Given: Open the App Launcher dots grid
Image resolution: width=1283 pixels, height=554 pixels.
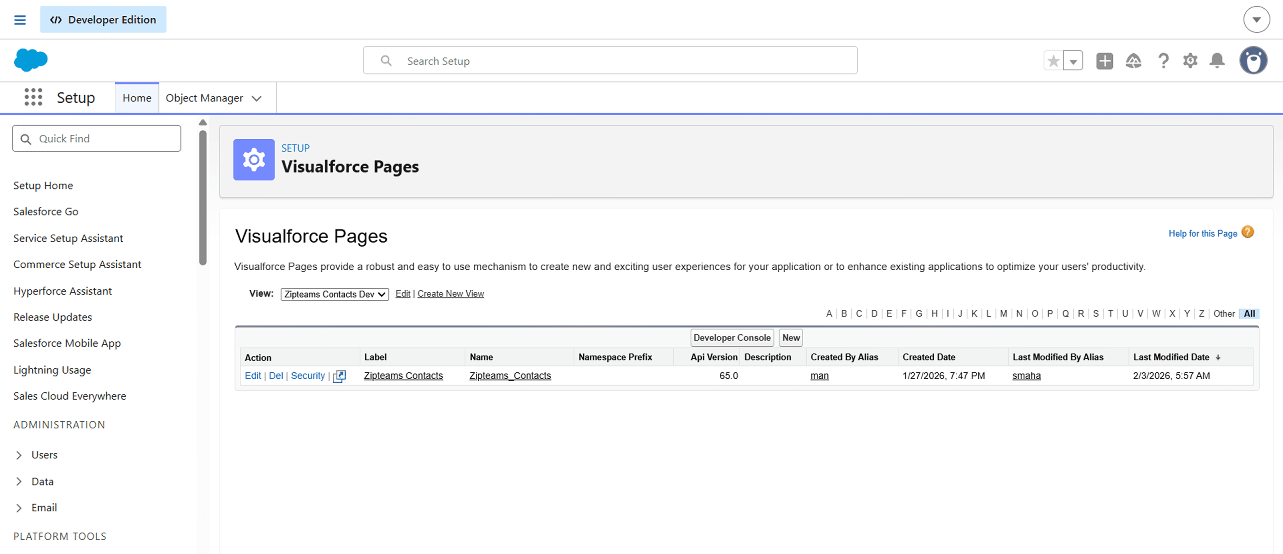Looking at the screenshot, I should tap(33, 97).
